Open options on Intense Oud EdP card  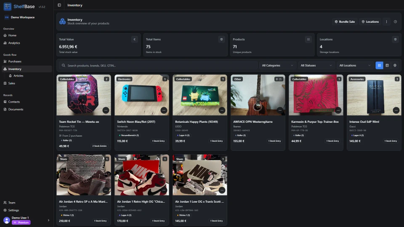pos(396,111)
